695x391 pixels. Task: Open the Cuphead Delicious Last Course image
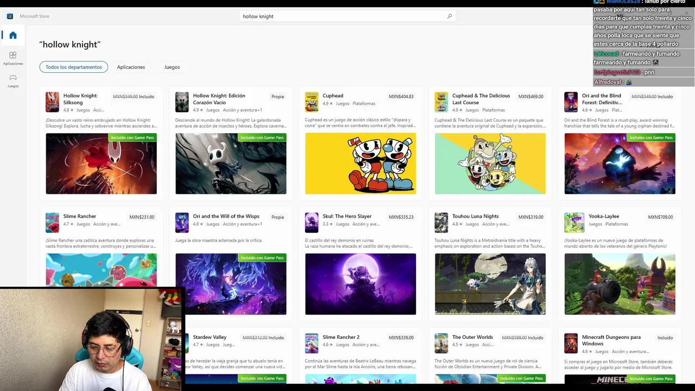pos(490,163)
